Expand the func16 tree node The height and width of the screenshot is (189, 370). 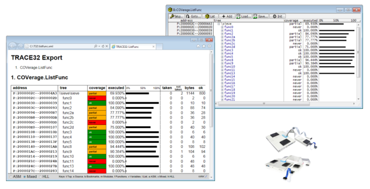(x=222, y=83)
